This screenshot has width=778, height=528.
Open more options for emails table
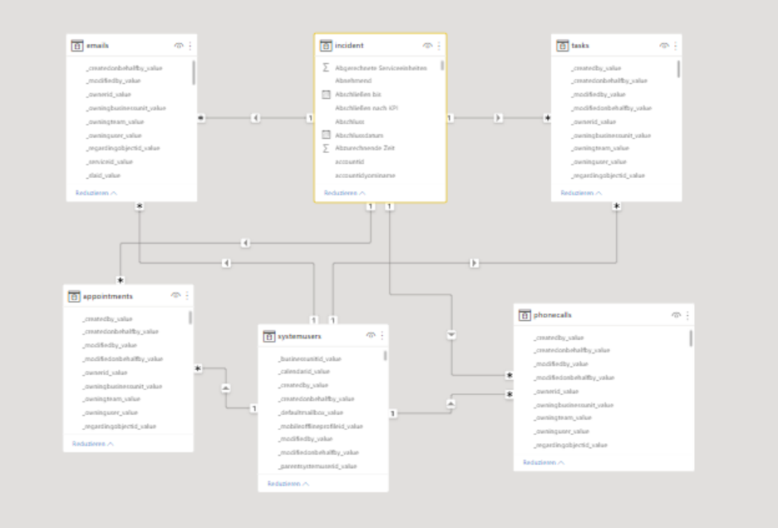[x=190, y=46]
